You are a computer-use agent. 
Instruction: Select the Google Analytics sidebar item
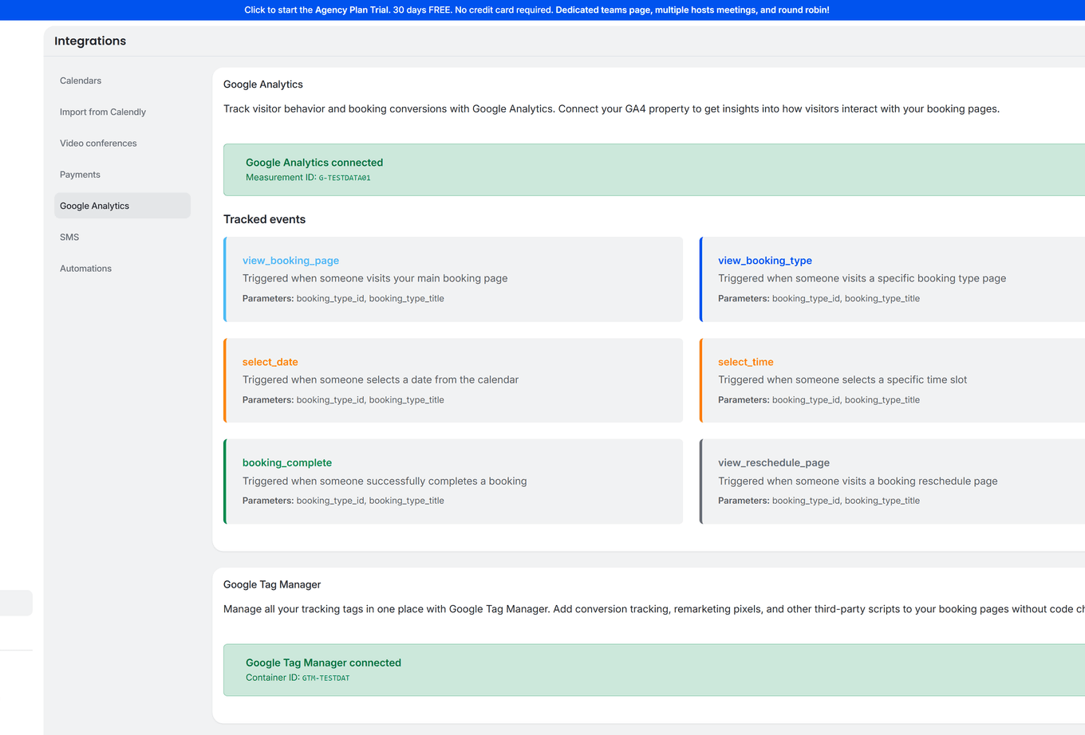(94, 205)
